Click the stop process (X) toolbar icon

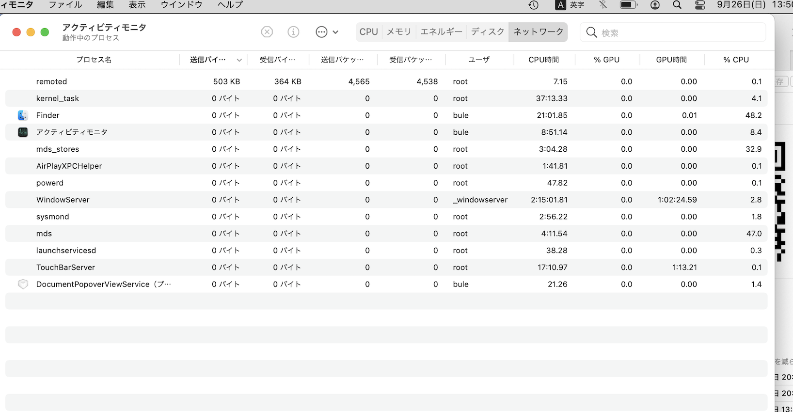click(x=267, y=32)
